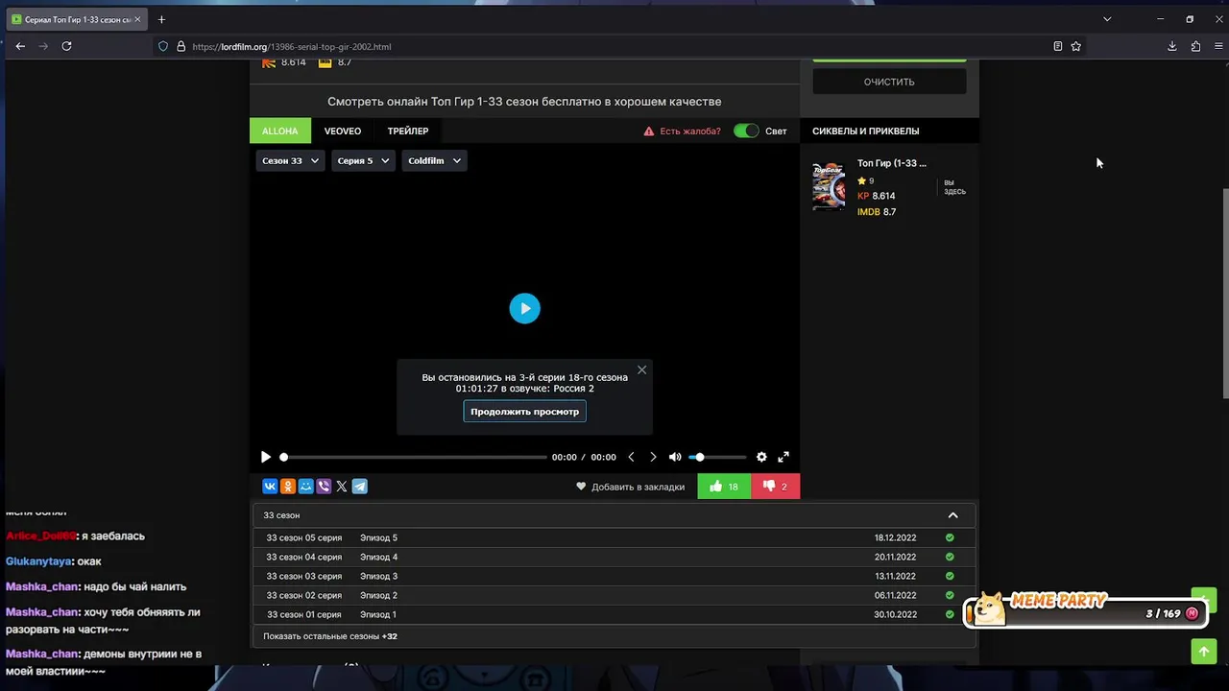Open 33 сезон 04 серия row
The height and width of the screenshot is (691, 1229).
tap(614, 557)
